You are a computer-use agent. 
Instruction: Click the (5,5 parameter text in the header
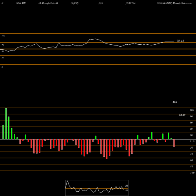coord(101,3)
